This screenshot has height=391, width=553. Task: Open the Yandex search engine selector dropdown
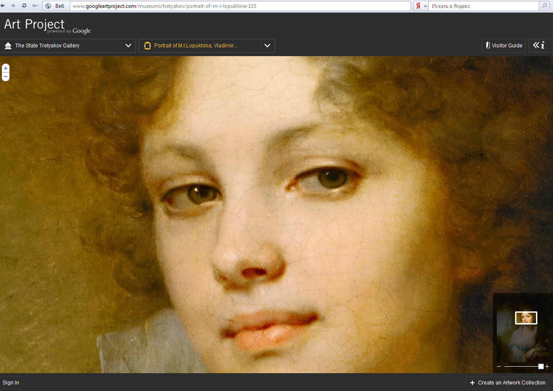[x=421, y=6]
